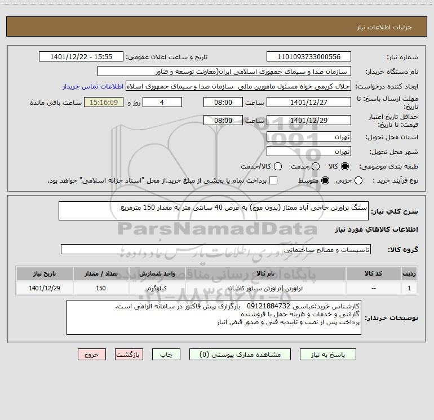Click price validity date 1401/12/29 field
This screenshot has height=420, width=434.
tap(309, 120)
